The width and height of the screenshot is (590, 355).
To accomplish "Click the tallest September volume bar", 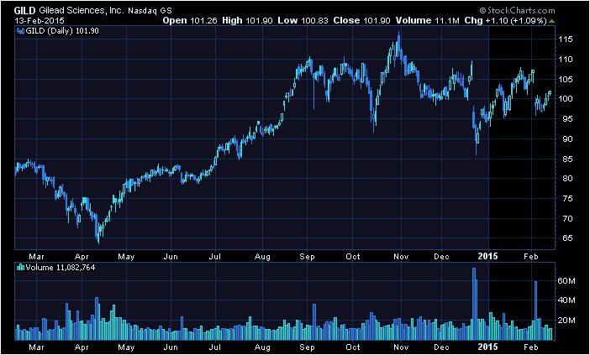I will click(x=314, y=322).
